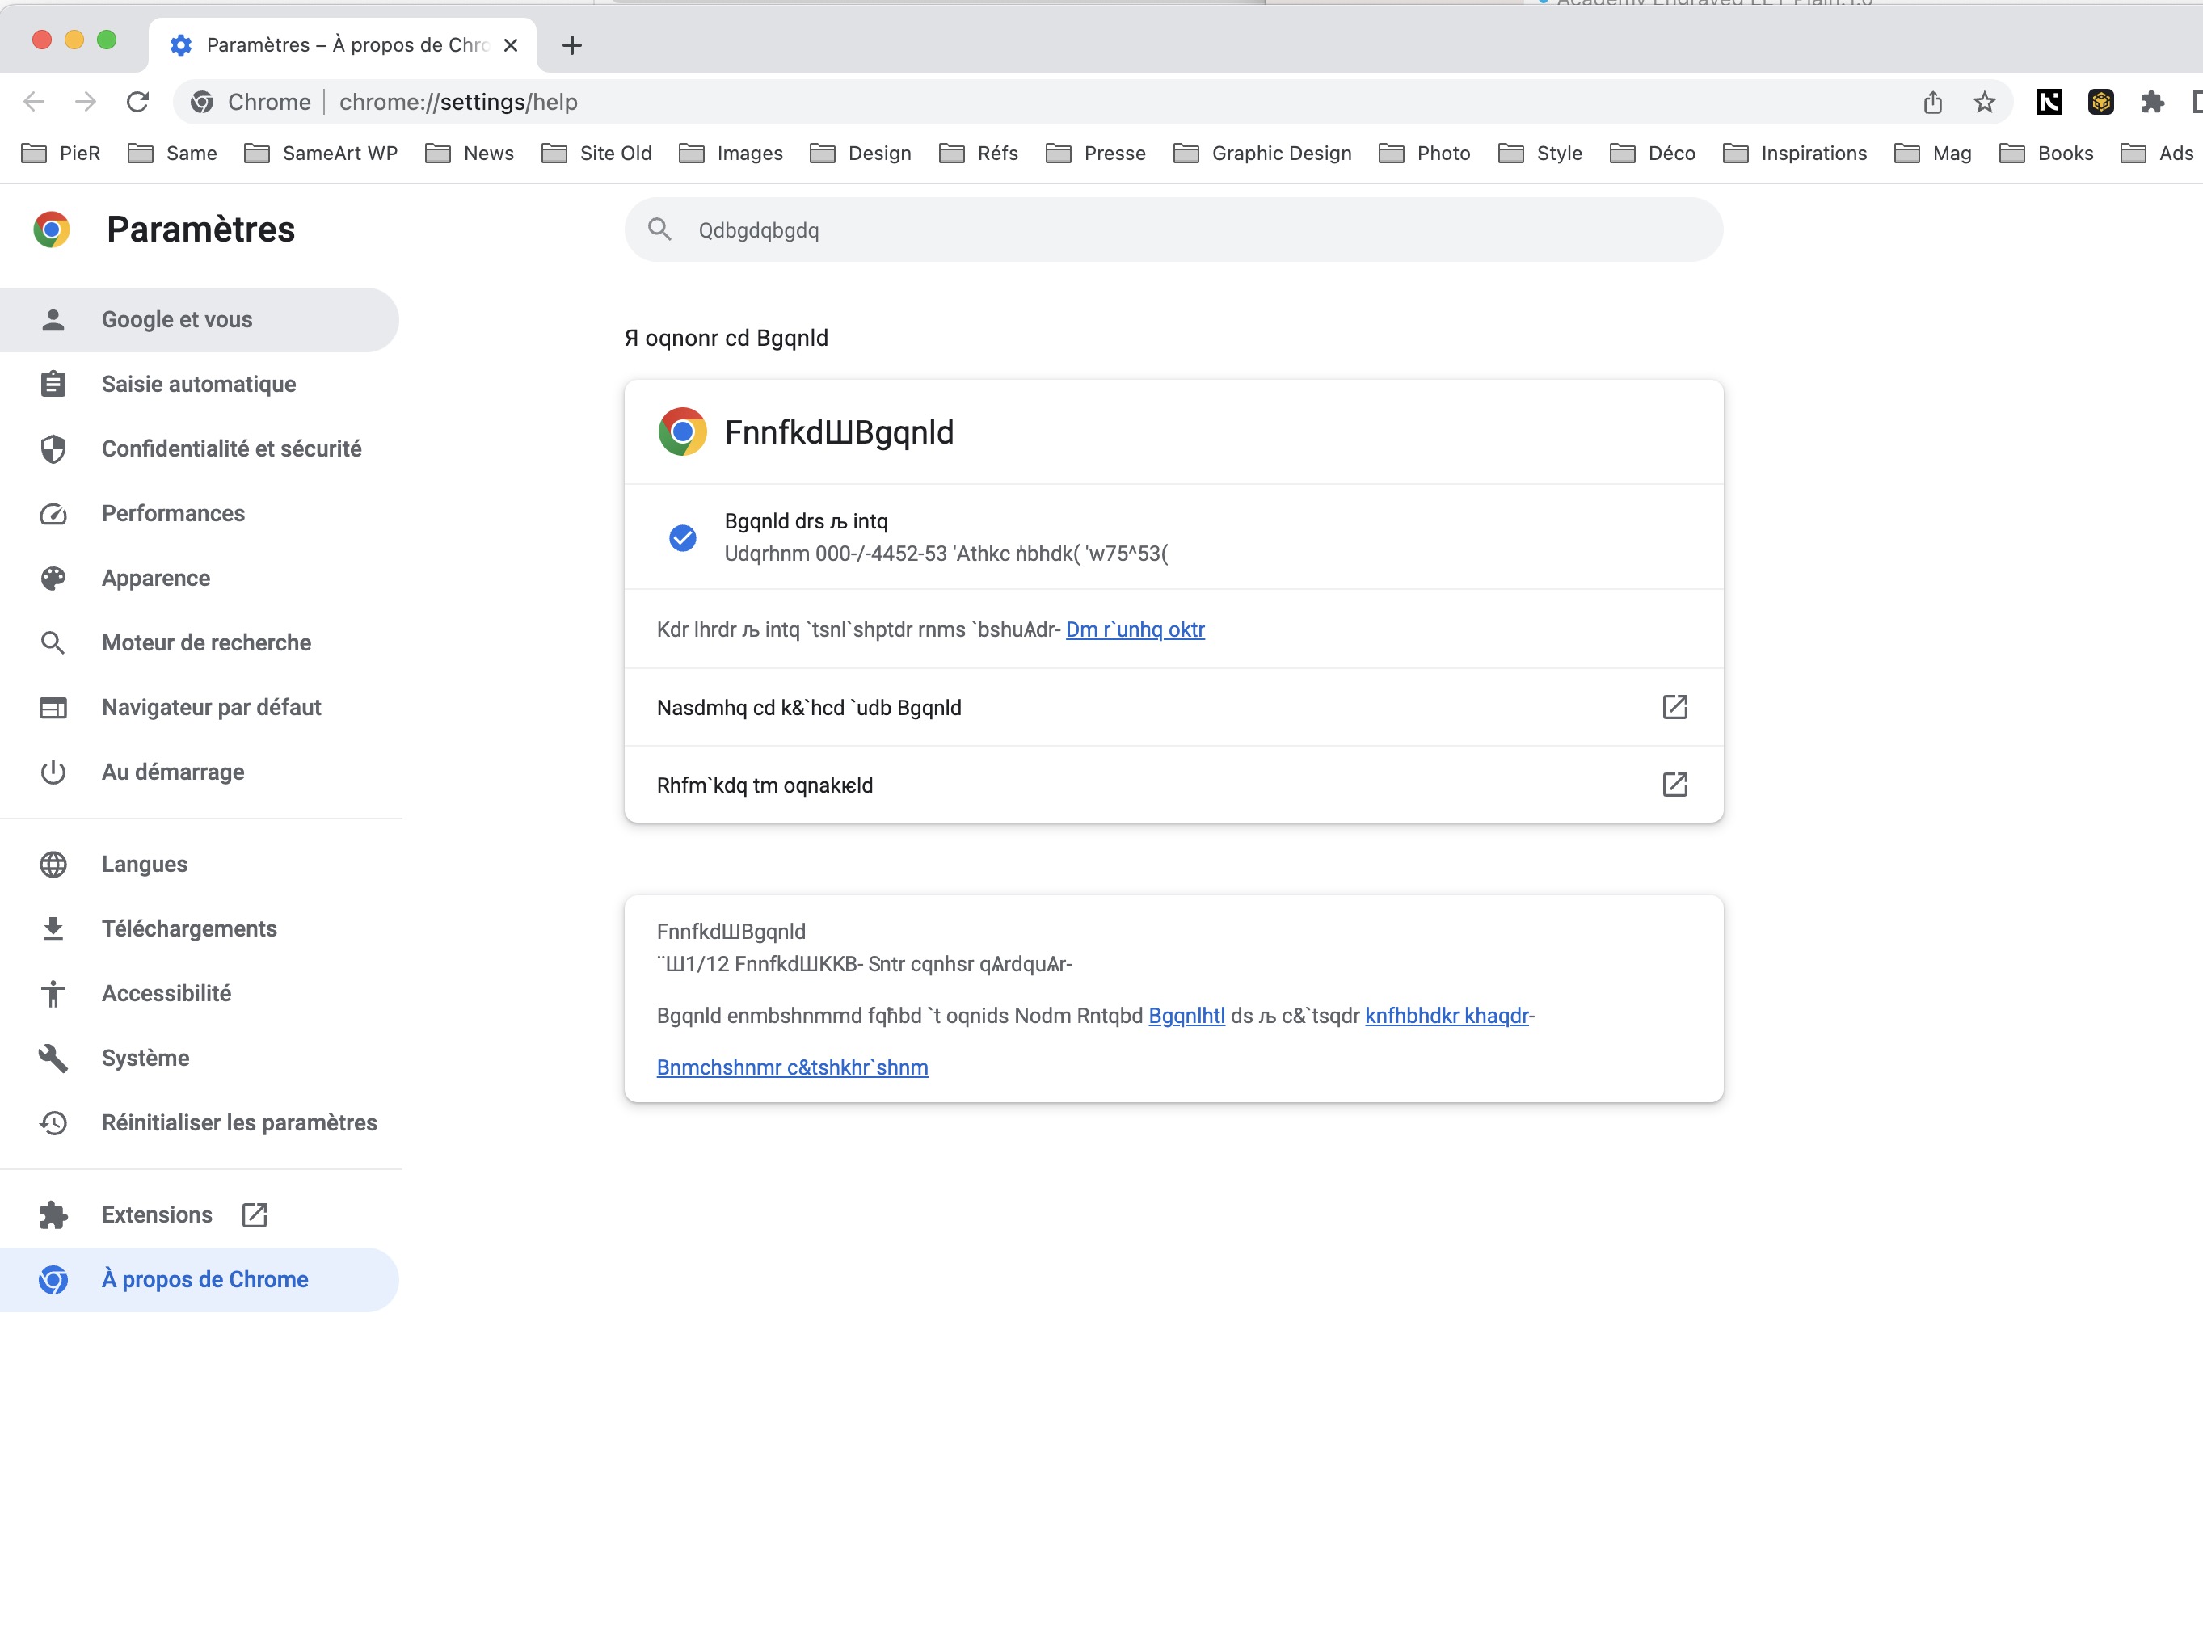Open Confidentialité et sécurité settings
Viewport: 2203px width, 1629px height.
[x=231, y=448]
